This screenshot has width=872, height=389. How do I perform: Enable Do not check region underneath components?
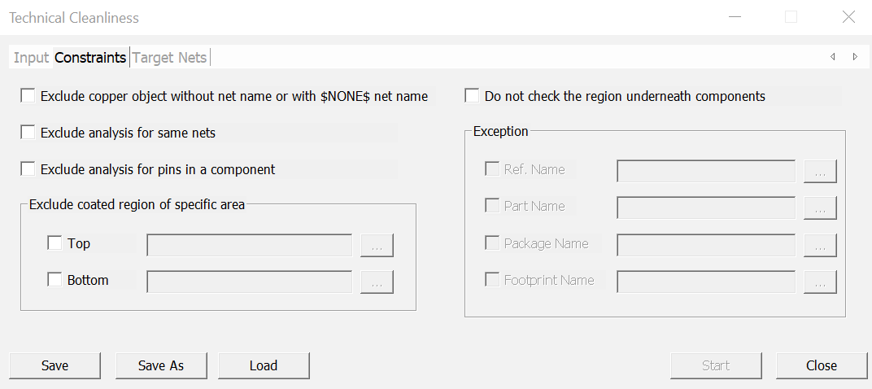point(472,96)
